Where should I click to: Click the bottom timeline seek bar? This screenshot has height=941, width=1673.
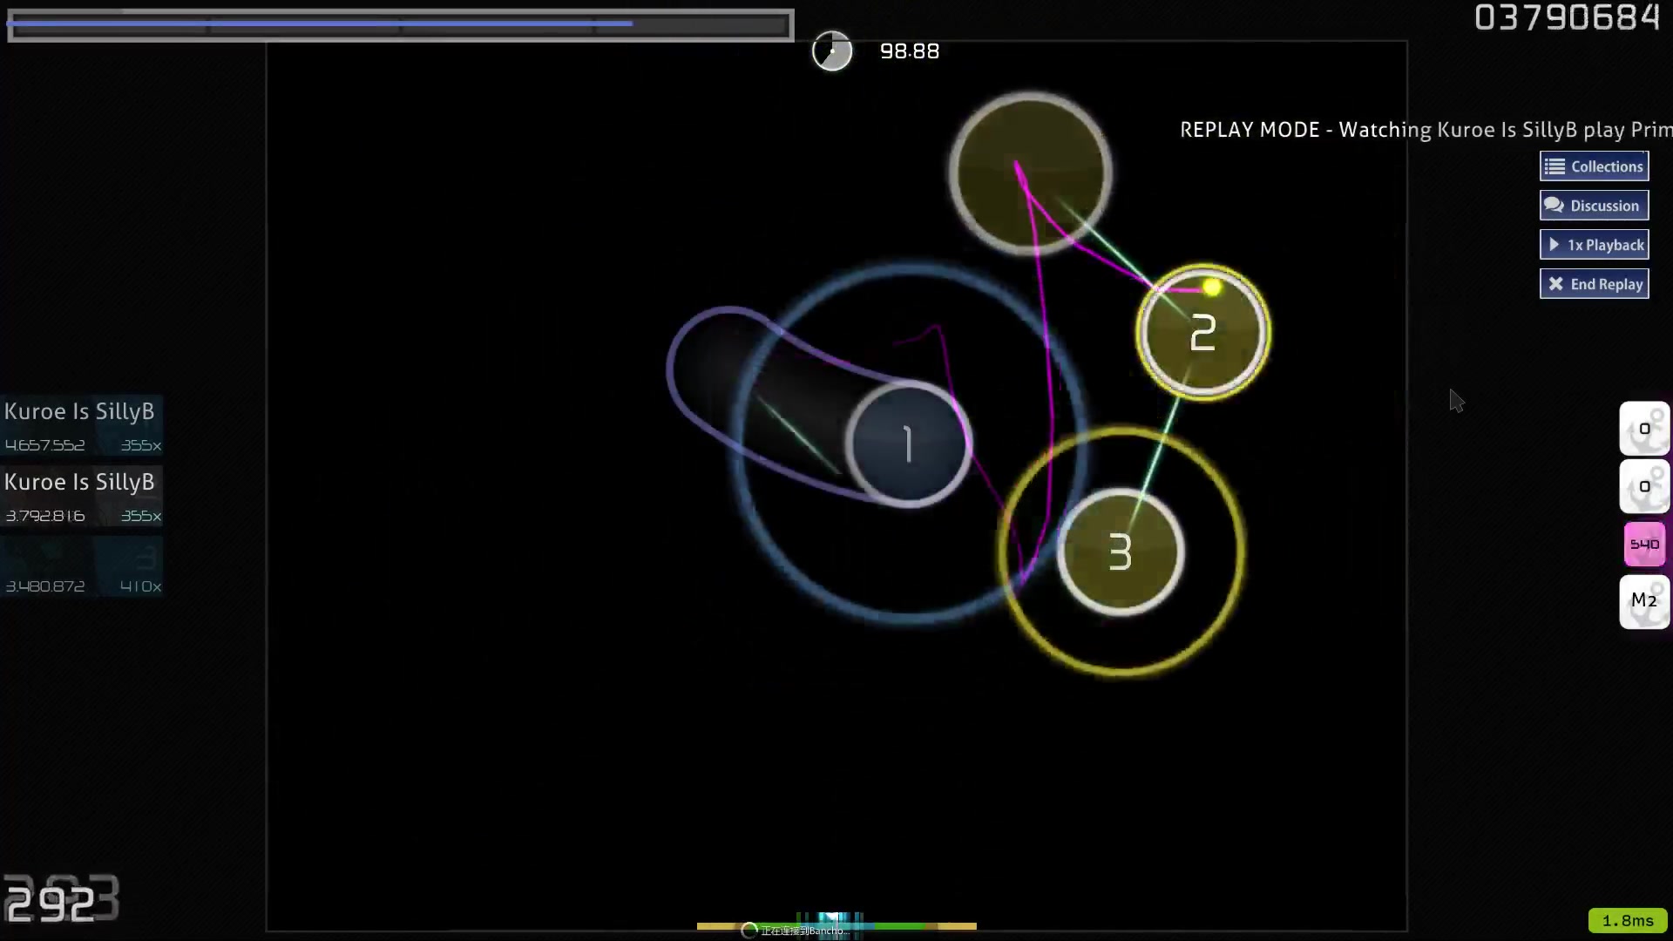(837, 928)
